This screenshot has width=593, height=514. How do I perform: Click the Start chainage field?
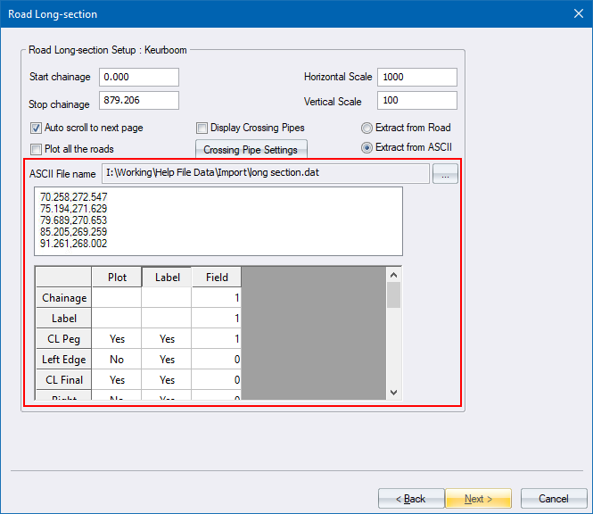click(x=139, y=78)
